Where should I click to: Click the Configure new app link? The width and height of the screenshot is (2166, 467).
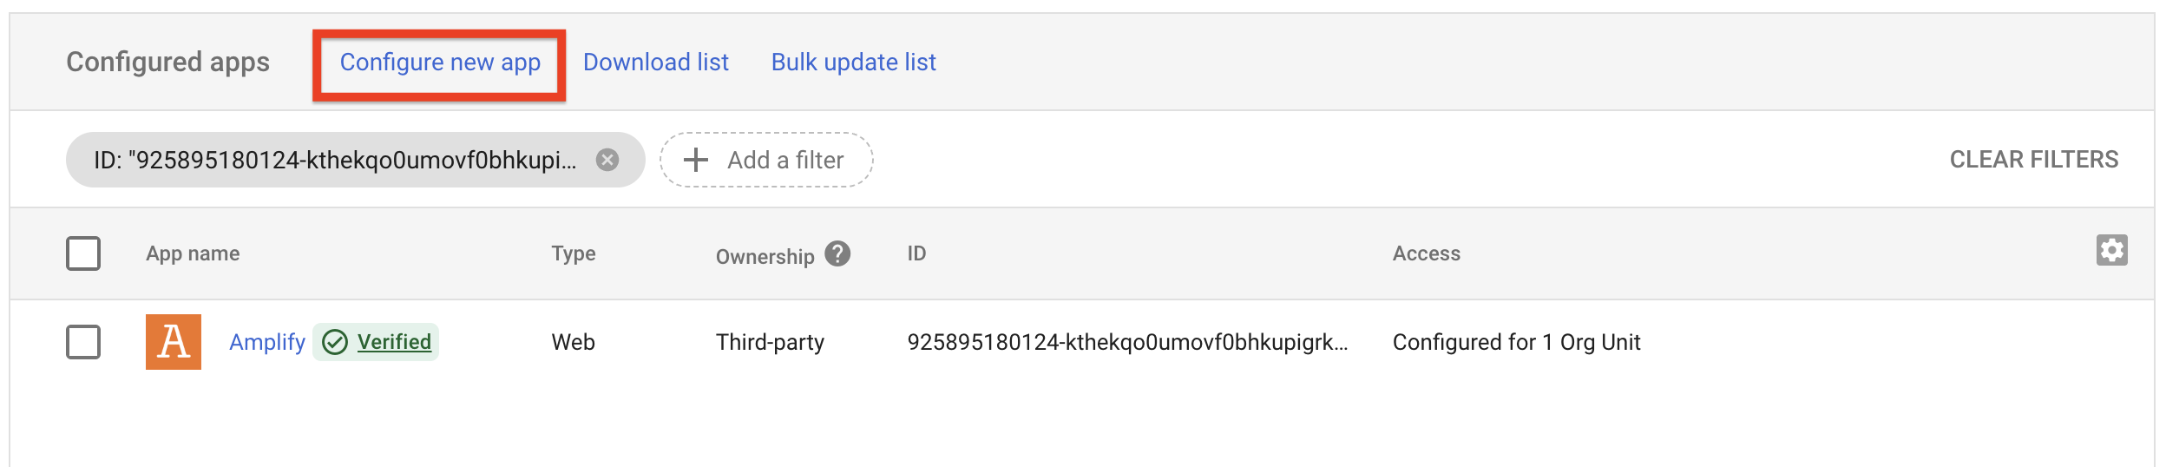(x=440, y=62)
